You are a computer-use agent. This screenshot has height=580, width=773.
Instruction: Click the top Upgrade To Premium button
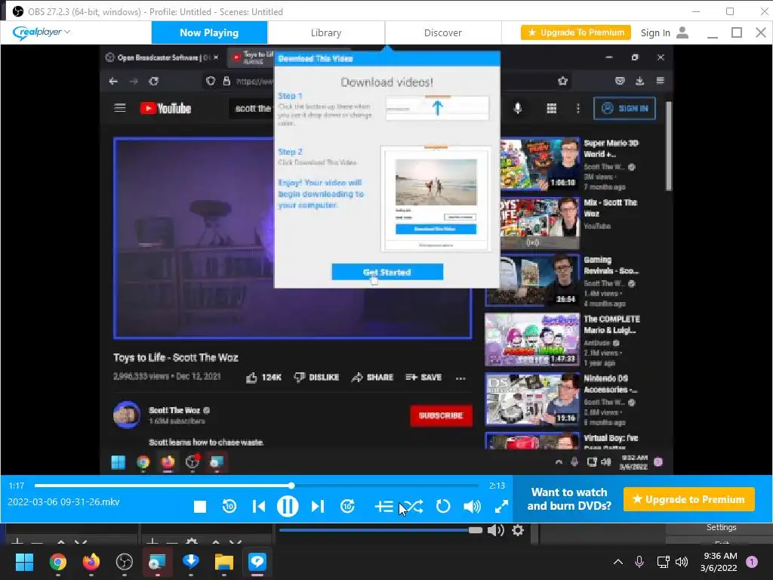pyautogui.click(x=576, y=32)
